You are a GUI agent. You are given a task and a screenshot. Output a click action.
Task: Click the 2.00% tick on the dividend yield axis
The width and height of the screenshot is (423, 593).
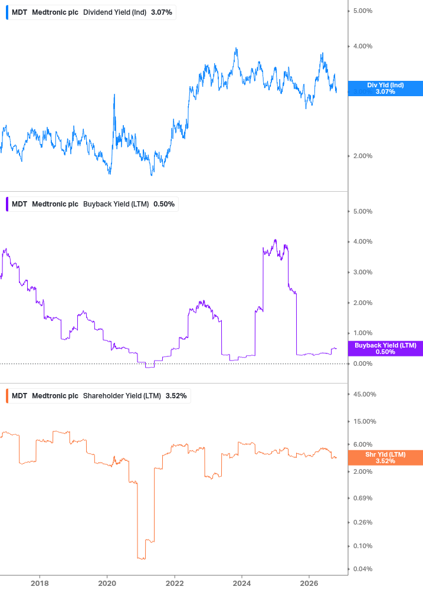pos(363,156)
